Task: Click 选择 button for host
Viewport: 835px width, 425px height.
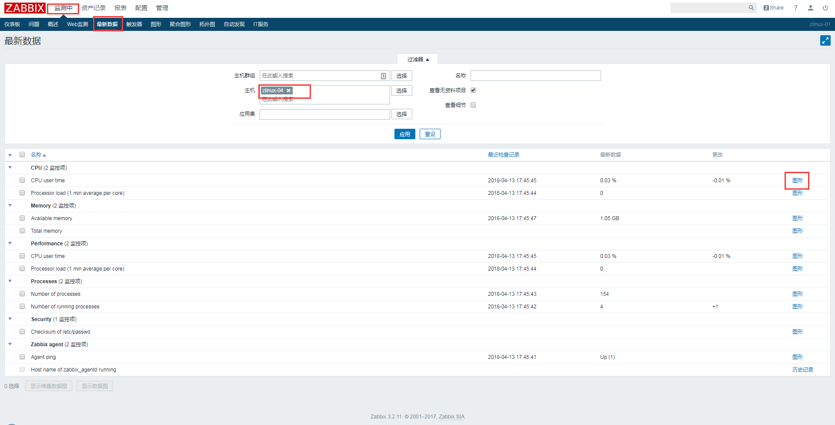Action: point(402,90)
